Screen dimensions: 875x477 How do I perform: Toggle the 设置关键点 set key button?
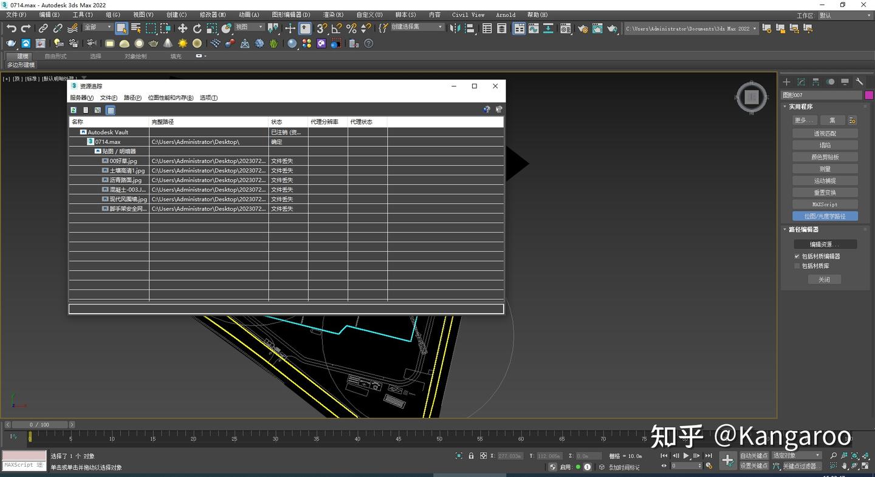point(754,466)
